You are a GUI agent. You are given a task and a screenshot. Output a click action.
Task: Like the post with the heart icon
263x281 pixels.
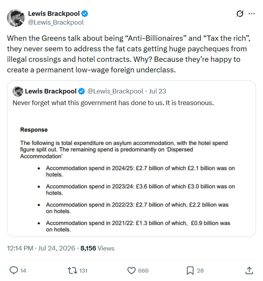(131, 270)
